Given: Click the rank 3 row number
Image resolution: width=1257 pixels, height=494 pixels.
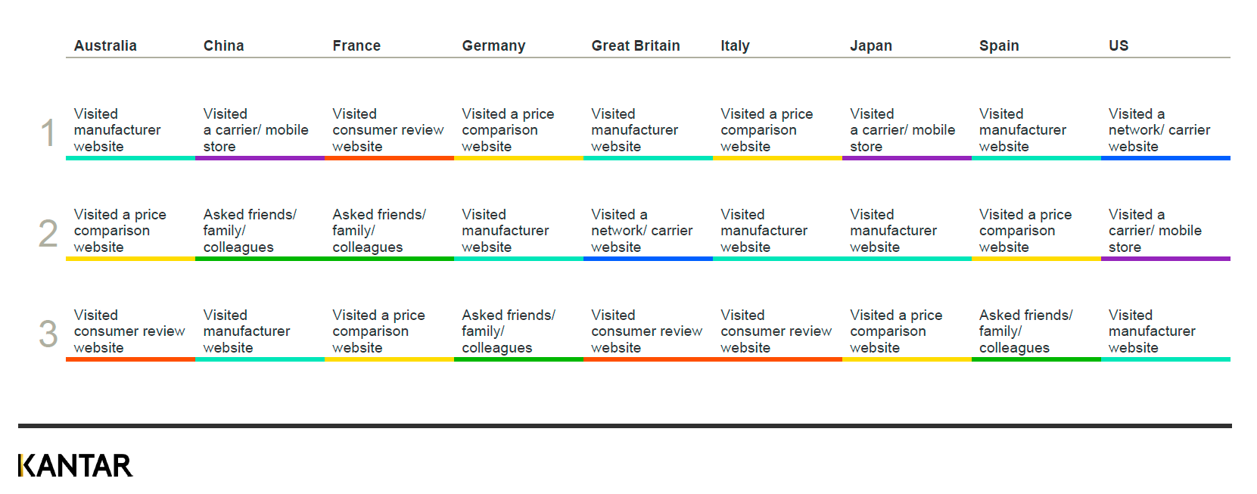Looking at the screenshot, I should pos(48,334).
